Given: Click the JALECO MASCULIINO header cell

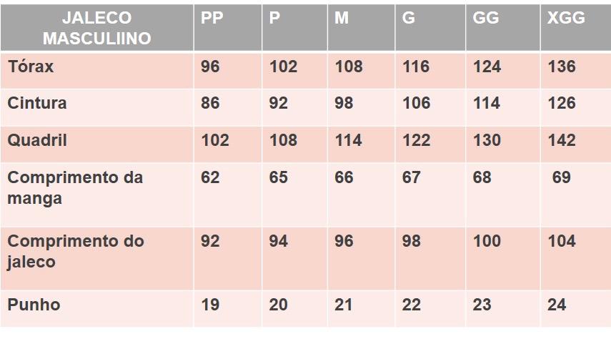Looking at the screenshot, I should pyautogui.click(x=96, y=28).
